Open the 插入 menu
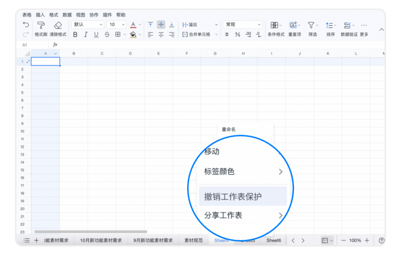Screen dimensions: 401x254 point(40,15)
